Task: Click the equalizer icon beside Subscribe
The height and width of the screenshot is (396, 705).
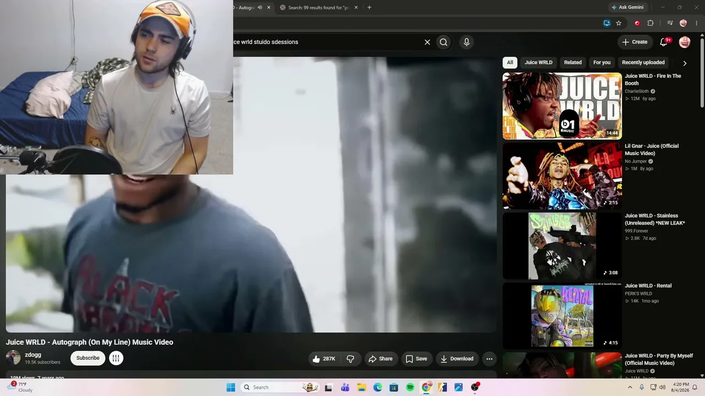Action: click(x=116, y=358)
